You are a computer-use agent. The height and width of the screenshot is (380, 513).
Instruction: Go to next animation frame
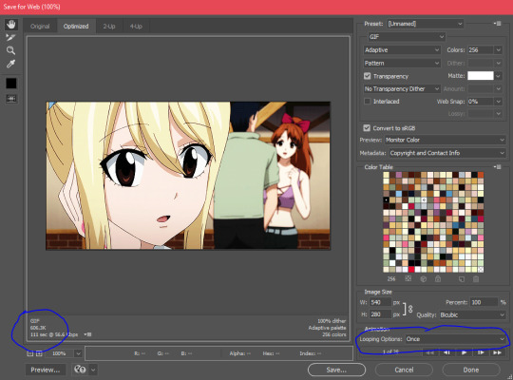click(481, 352)
